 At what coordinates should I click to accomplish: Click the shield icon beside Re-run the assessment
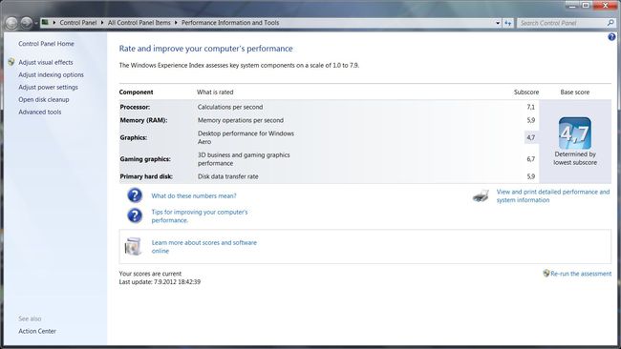coord(546,273)
